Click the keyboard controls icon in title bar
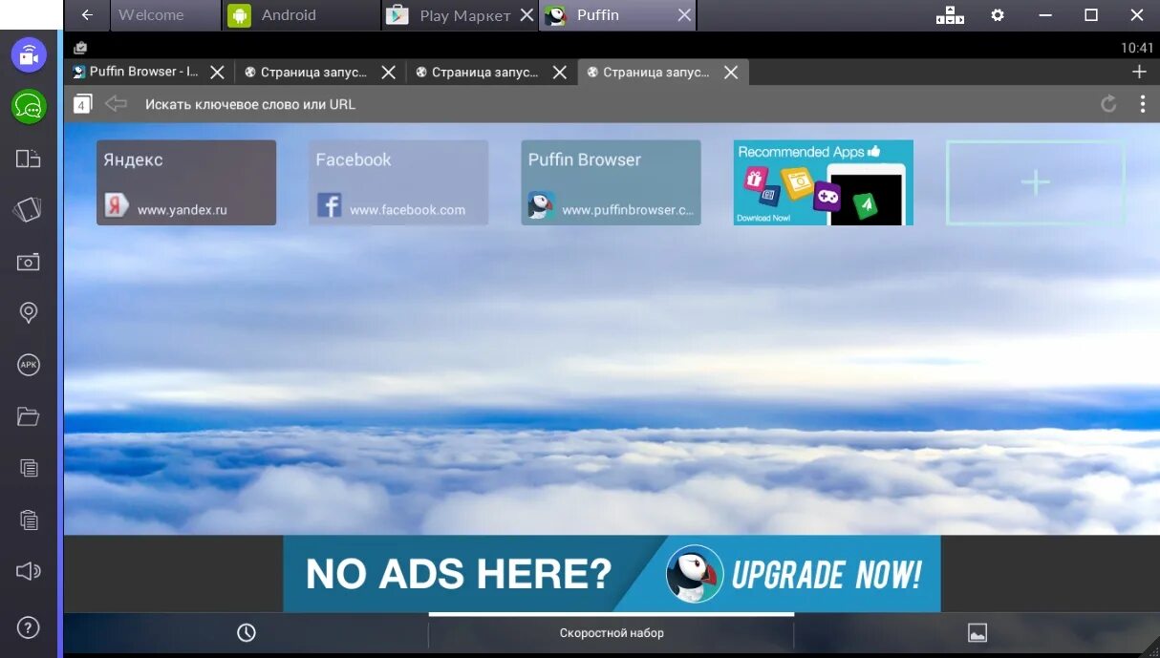 point(950,15)
